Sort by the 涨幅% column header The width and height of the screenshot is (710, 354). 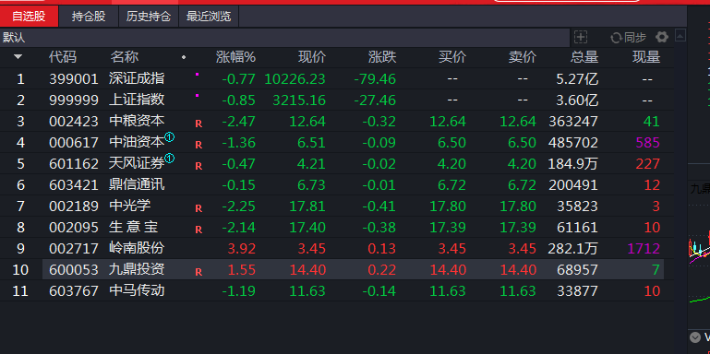[235, 57]
